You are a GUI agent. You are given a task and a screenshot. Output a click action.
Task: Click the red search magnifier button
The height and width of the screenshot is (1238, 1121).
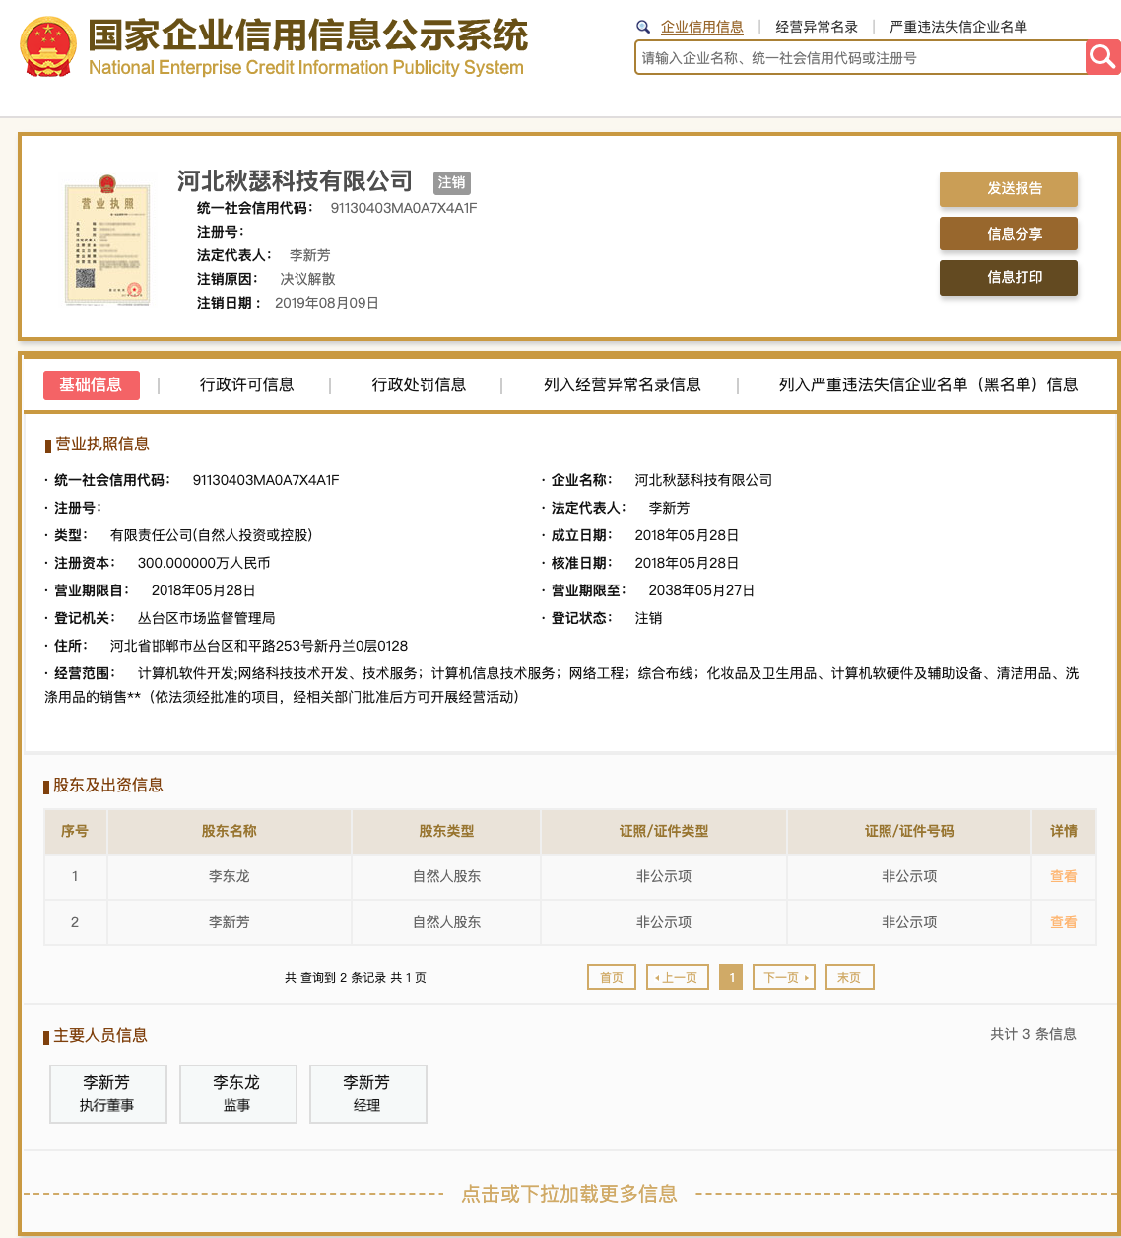coord(1102,57)
